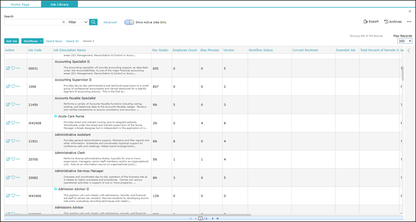The width and height of the screenshot is (416, 222).
Task: Favorite the Administrative Services Manager job
Action: pos(13,177)
